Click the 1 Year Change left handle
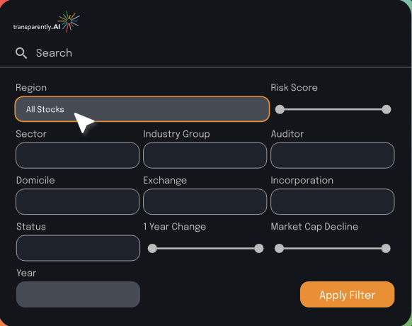Screen dimensions: 412x326 [x=152, y=248]
